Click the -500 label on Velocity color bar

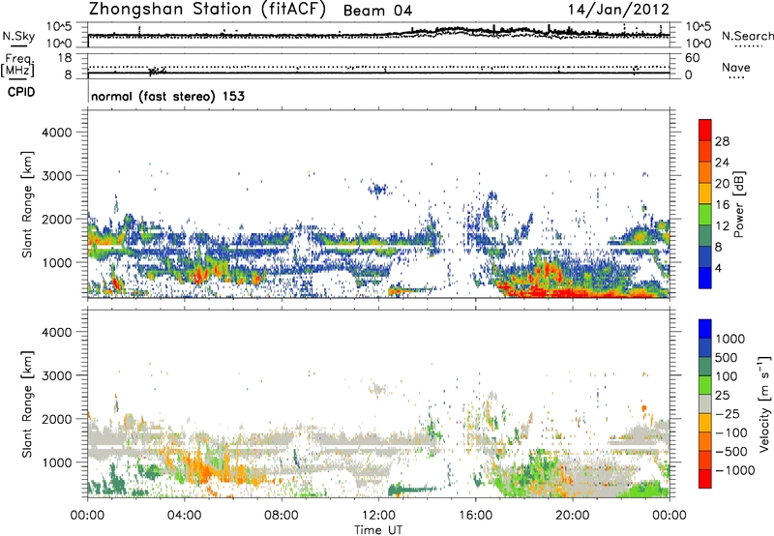(730, 452)
